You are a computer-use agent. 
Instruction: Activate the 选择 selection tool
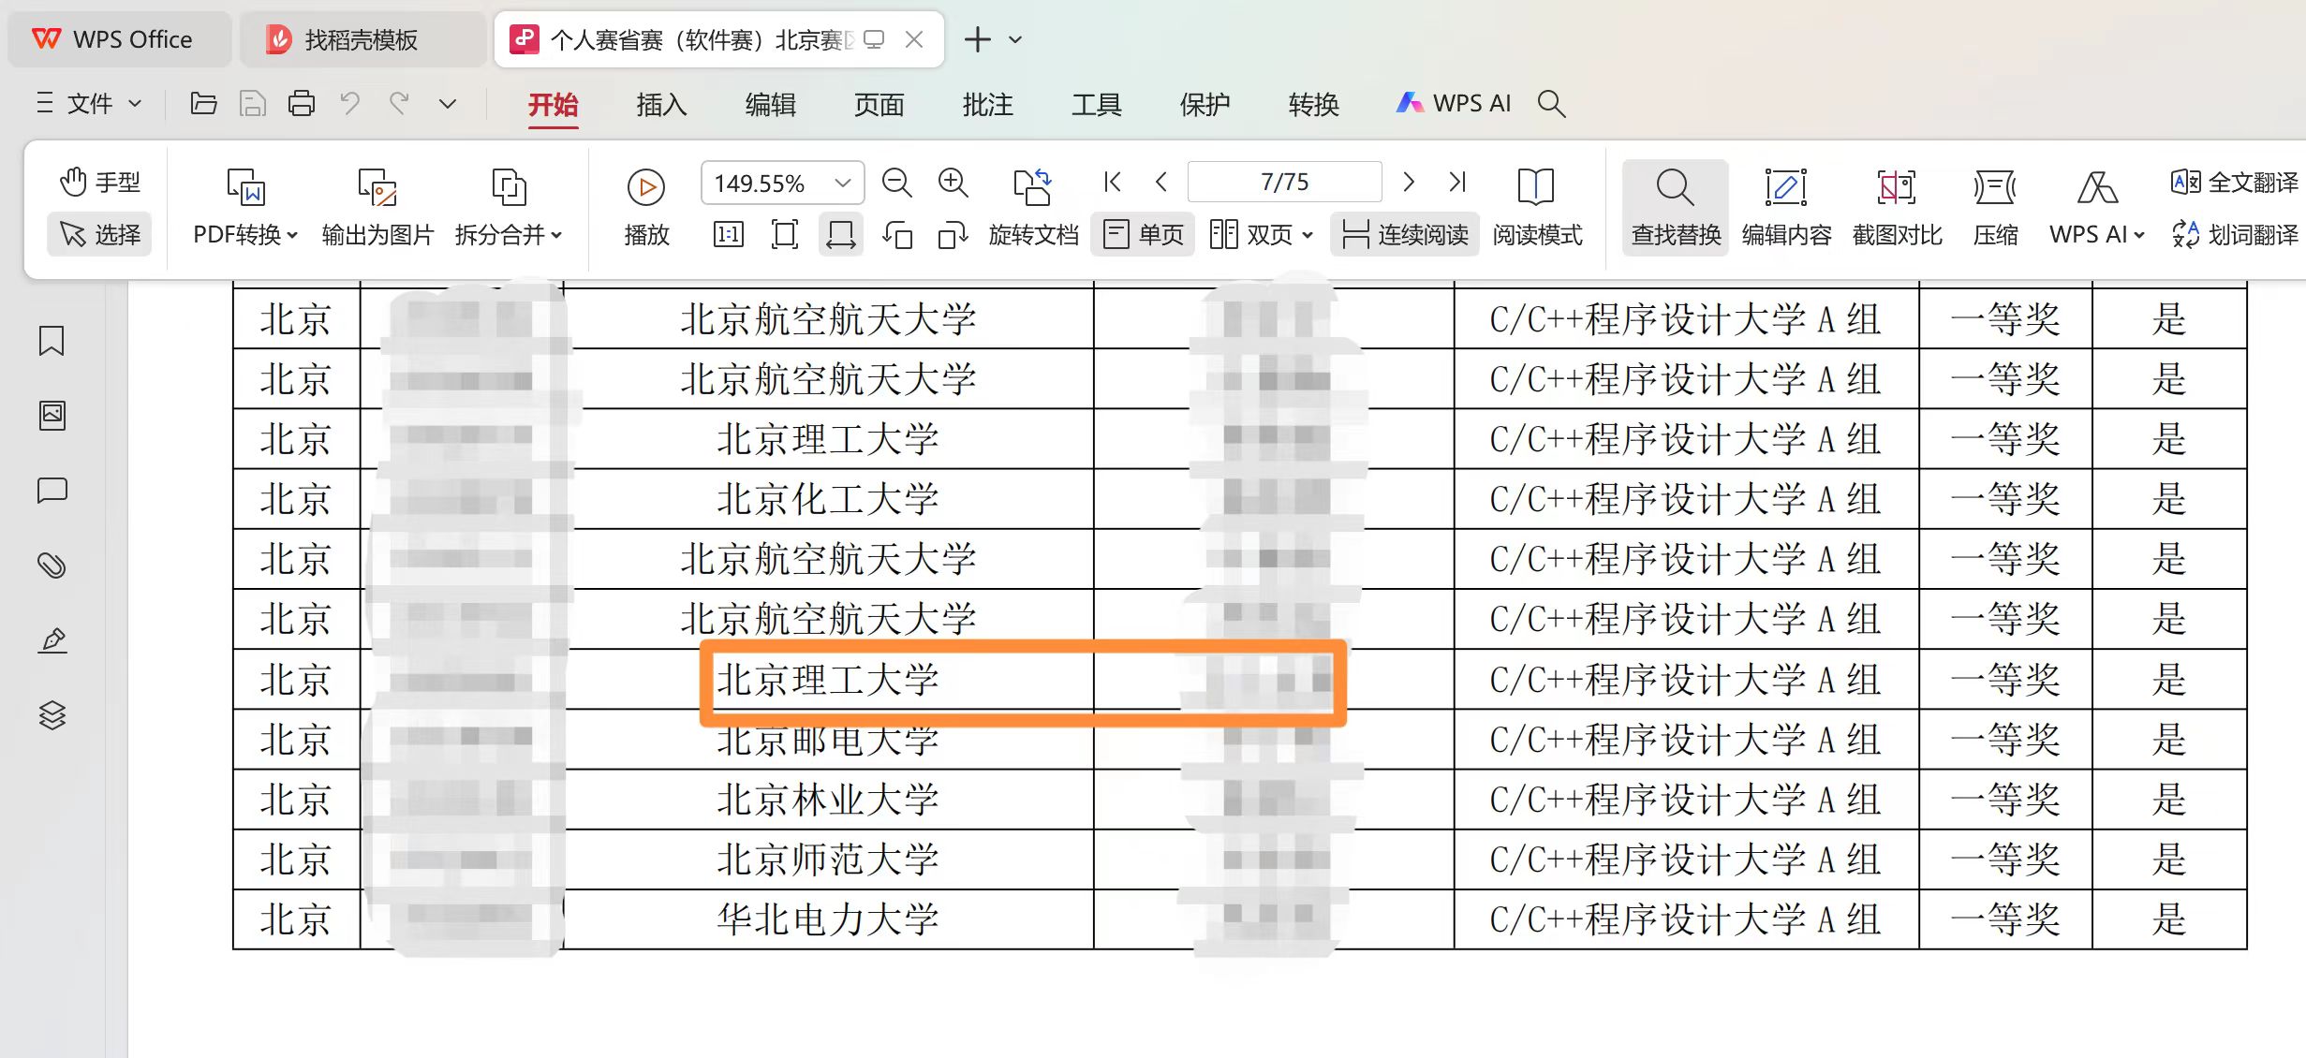tap(99, 234)
